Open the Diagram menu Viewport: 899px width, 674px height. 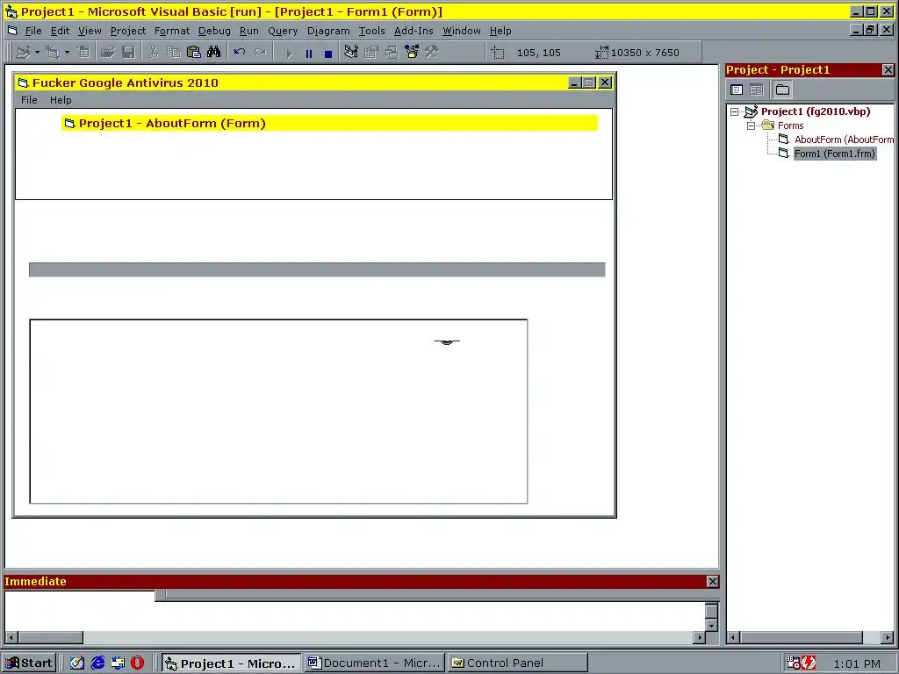point(328,31)
